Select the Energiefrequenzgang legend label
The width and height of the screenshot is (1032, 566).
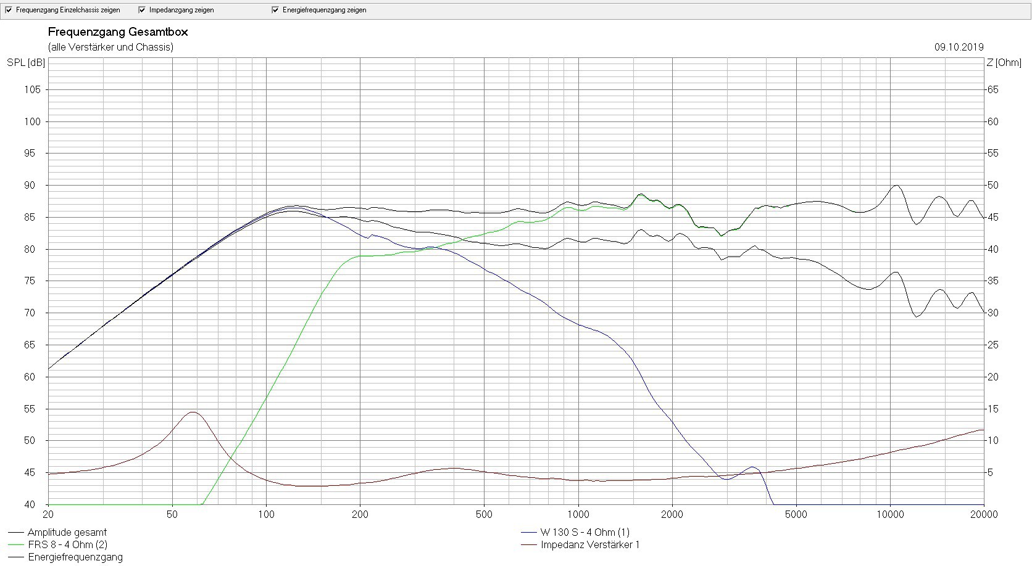[75, 557]
